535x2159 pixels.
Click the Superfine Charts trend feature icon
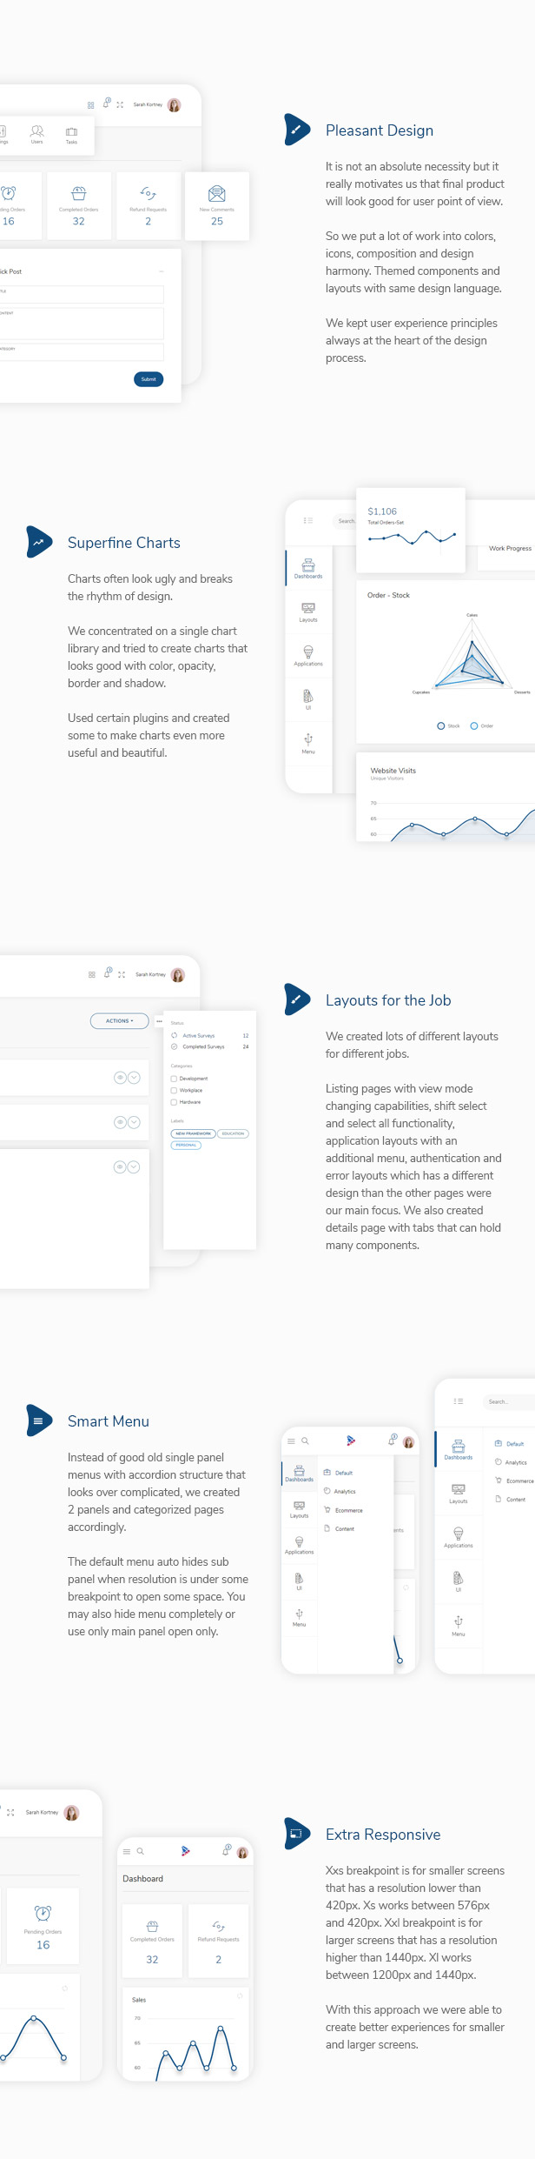(x=39, y=542)
